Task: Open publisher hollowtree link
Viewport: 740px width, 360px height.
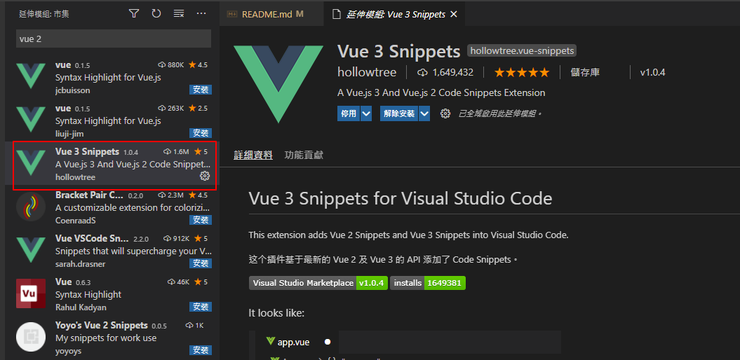Action: [367, 72]
